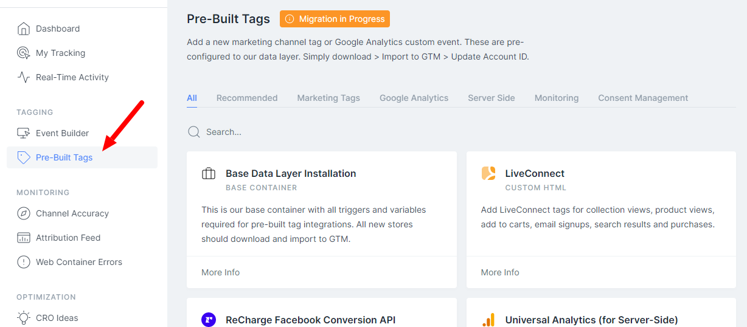Click the Pre-Built Tags page heading

click(x=228, y=19)
